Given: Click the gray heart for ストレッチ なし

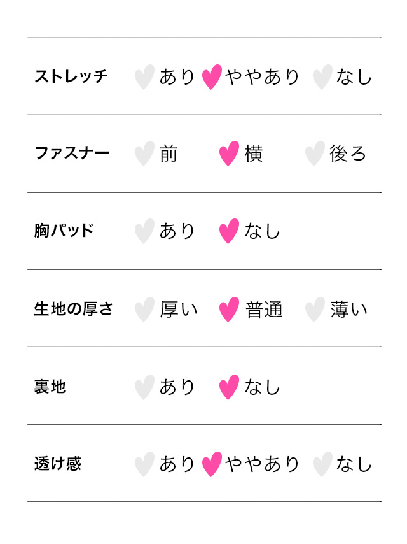Looking at the screenshot, I should [x=322, y=76].
